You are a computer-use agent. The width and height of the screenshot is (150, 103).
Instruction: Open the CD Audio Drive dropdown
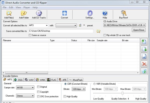pyautogui.click(x=124, y=25)
